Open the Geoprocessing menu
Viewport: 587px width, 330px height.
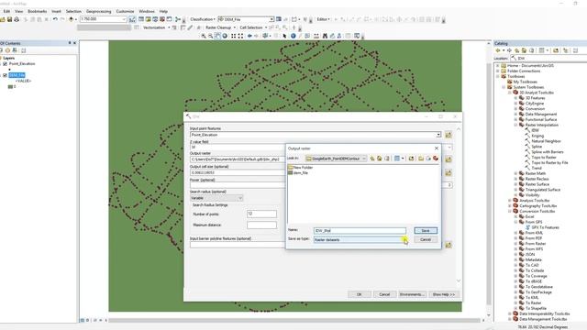(x=98, y=11)
